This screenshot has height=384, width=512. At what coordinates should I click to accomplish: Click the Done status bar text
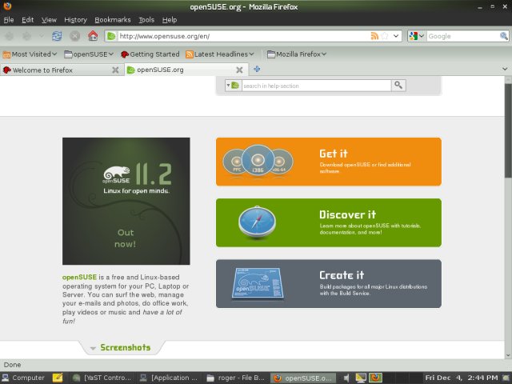click(x=13, y=365)
